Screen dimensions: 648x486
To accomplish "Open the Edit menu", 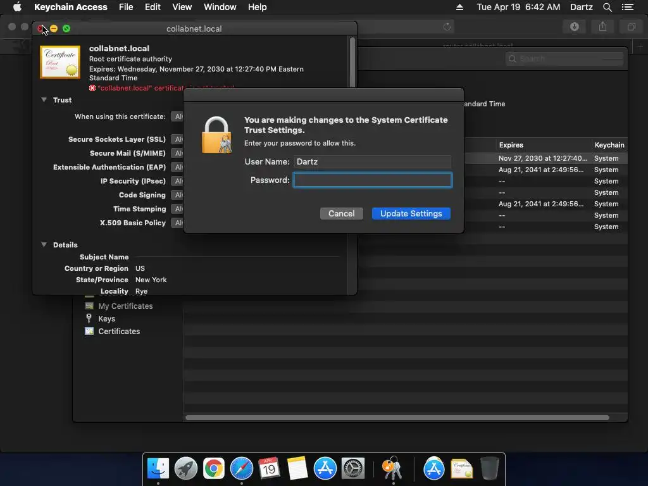I will [x=153, y=7].
